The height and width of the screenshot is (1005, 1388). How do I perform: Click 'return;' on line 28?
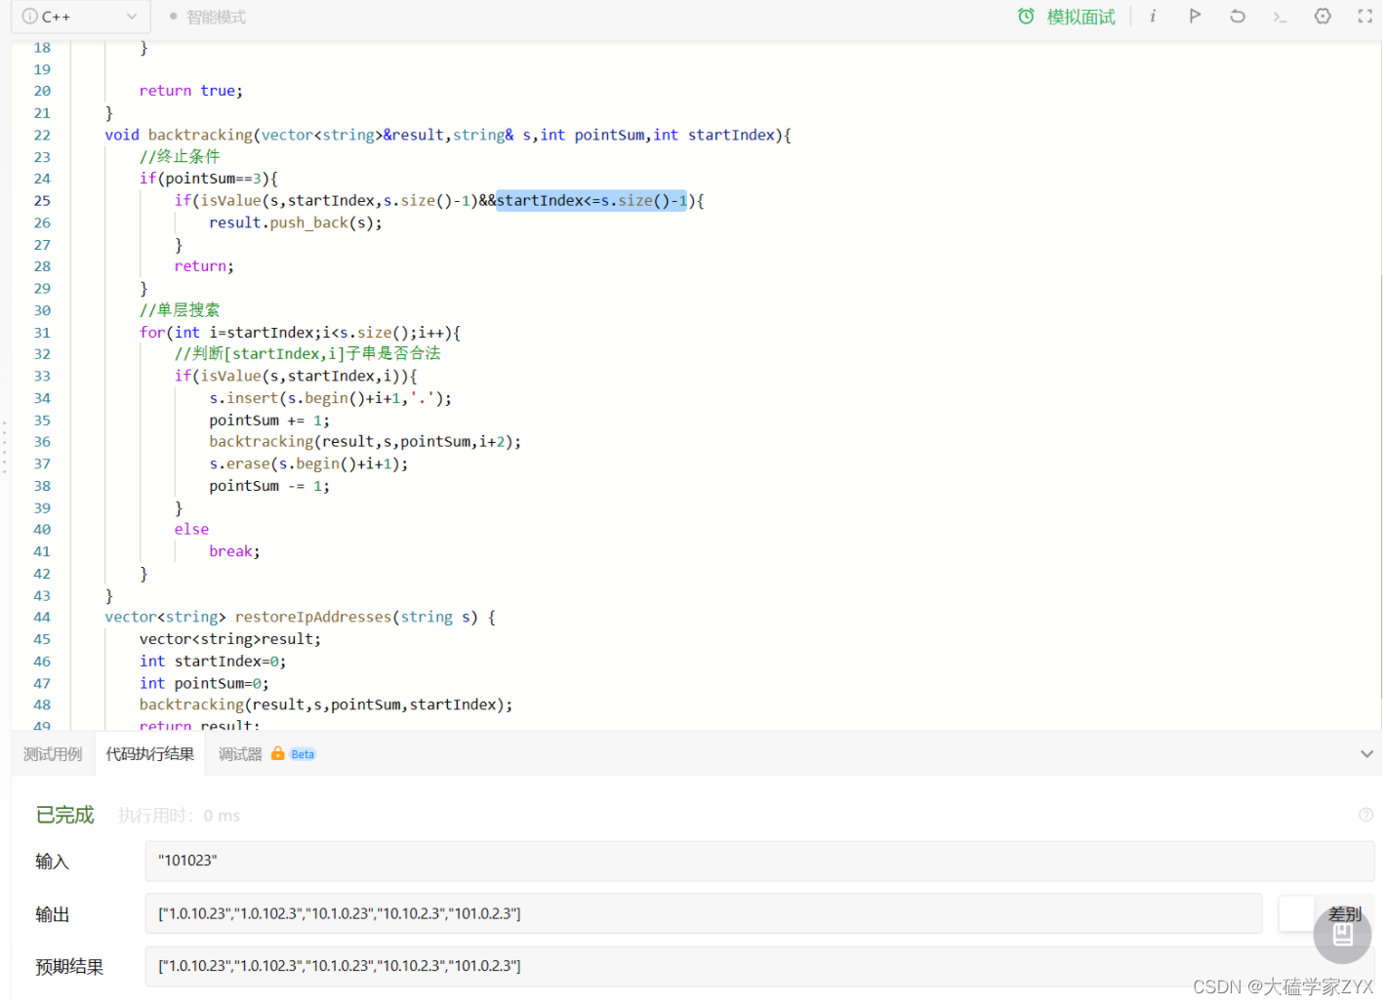(204, 266)
